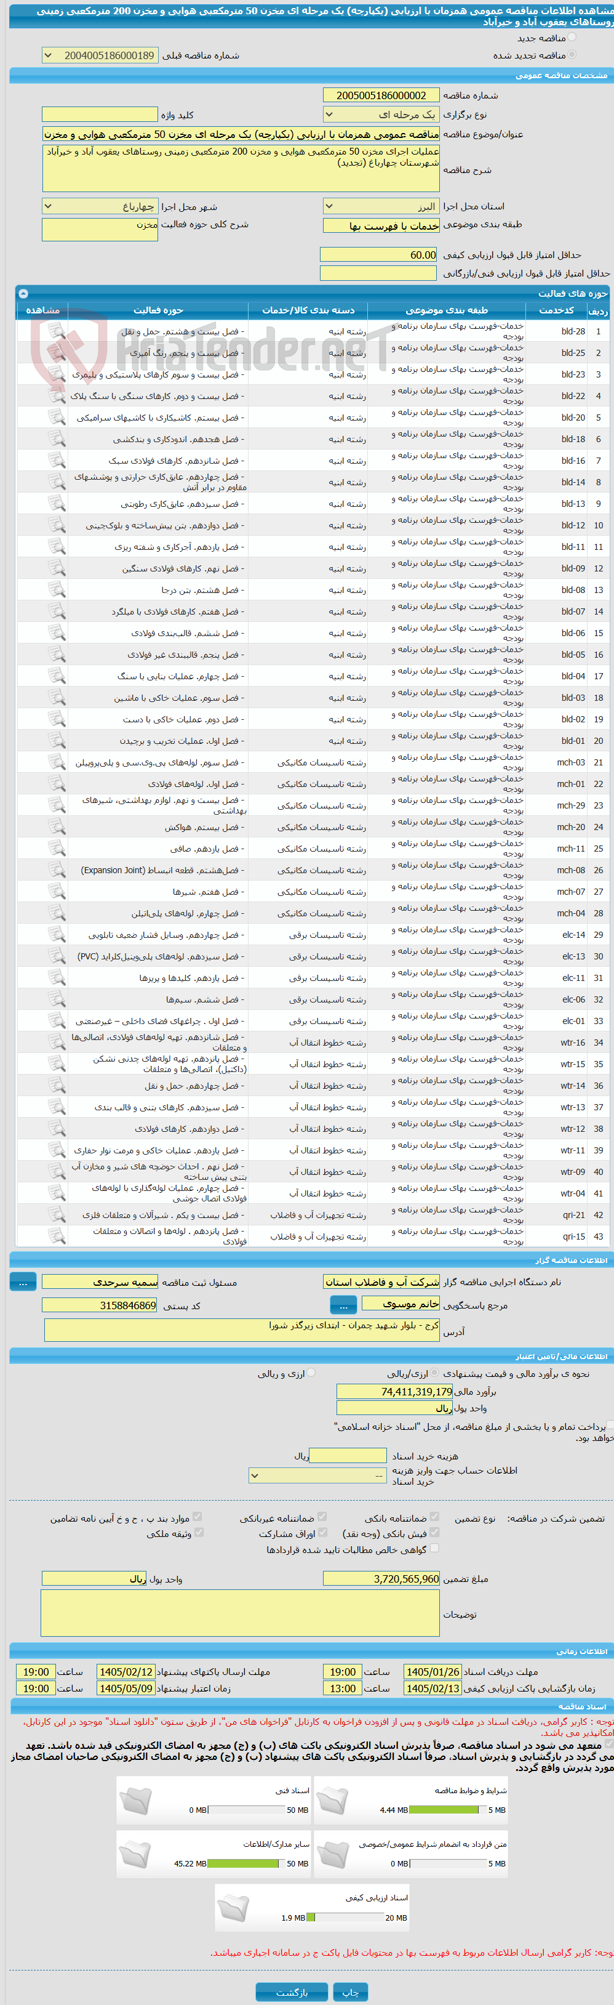
Task: Click the مشاهده column header
Action: (42, 310)
